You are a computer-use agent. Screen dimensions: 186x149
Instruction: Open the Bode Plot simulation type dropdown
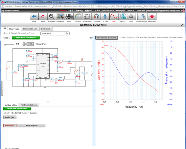(x=55, y=33)
